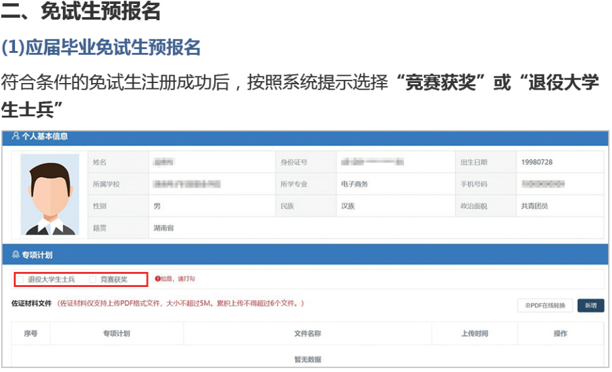Click the 暂无数据 empty table row
Viewport: 612px width, 372px height.
tap(307, 359)
